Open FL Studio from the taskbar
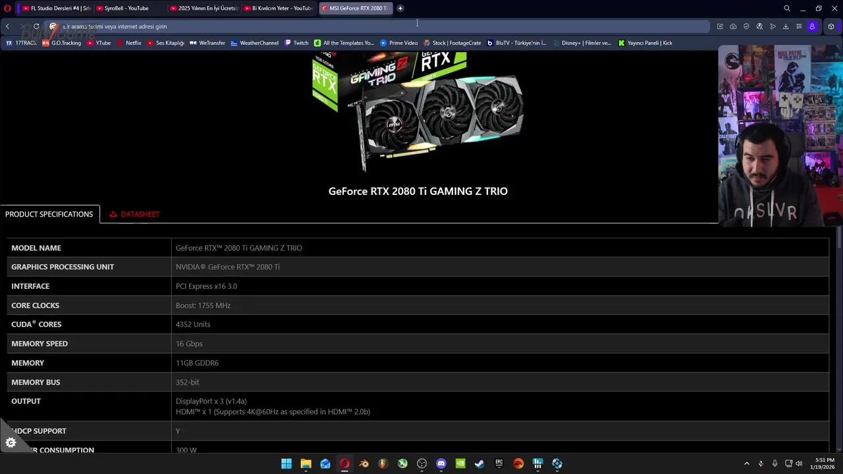The width and height of the screenshot is (843, 474). [x=383, y=463]
